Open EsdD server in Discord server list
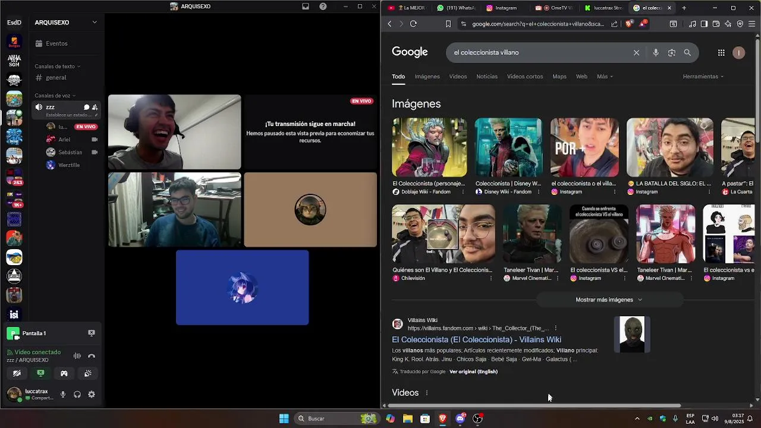The width and height of the screenshot is (761, 428). pos(14,22)
